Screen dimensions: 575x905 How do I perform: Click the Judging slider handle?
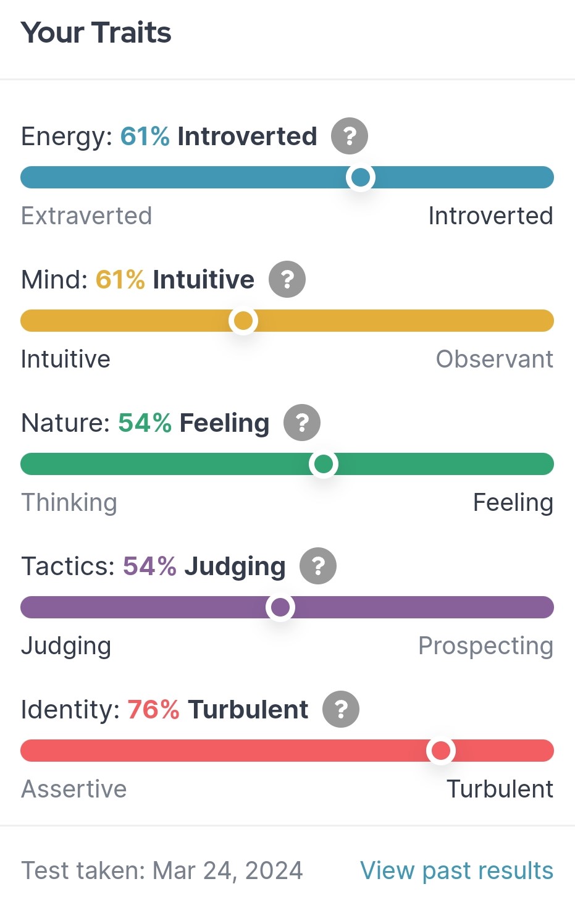click(280, 607)
